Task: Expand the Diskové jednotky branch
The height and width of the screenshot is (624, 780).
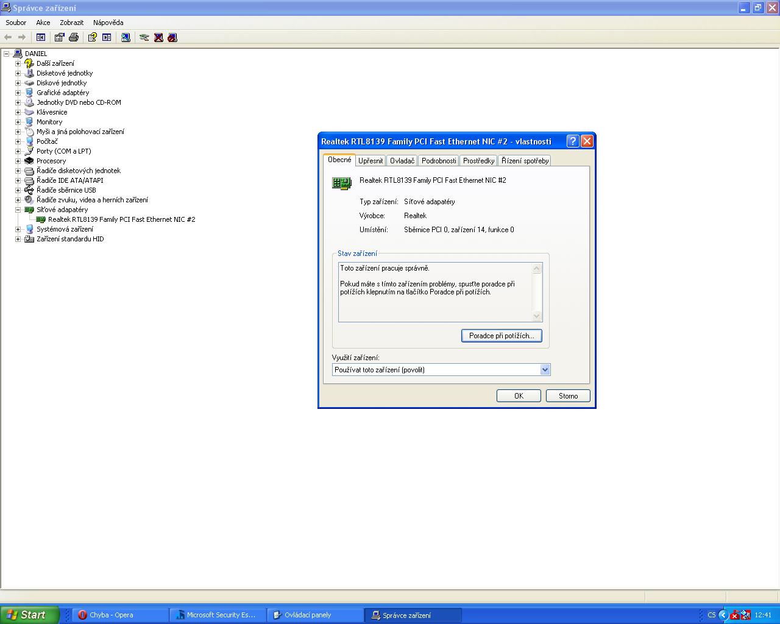Action: click(x=18, y=83)
